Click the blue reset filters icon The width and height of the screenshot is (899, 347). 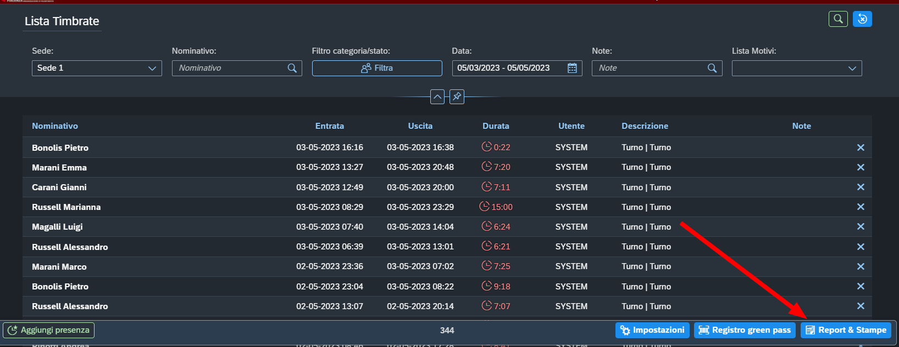862,19
